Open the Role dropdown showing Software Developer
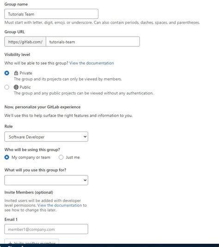Viewport: 219px width, 247px height. click(x=46, y=137)
